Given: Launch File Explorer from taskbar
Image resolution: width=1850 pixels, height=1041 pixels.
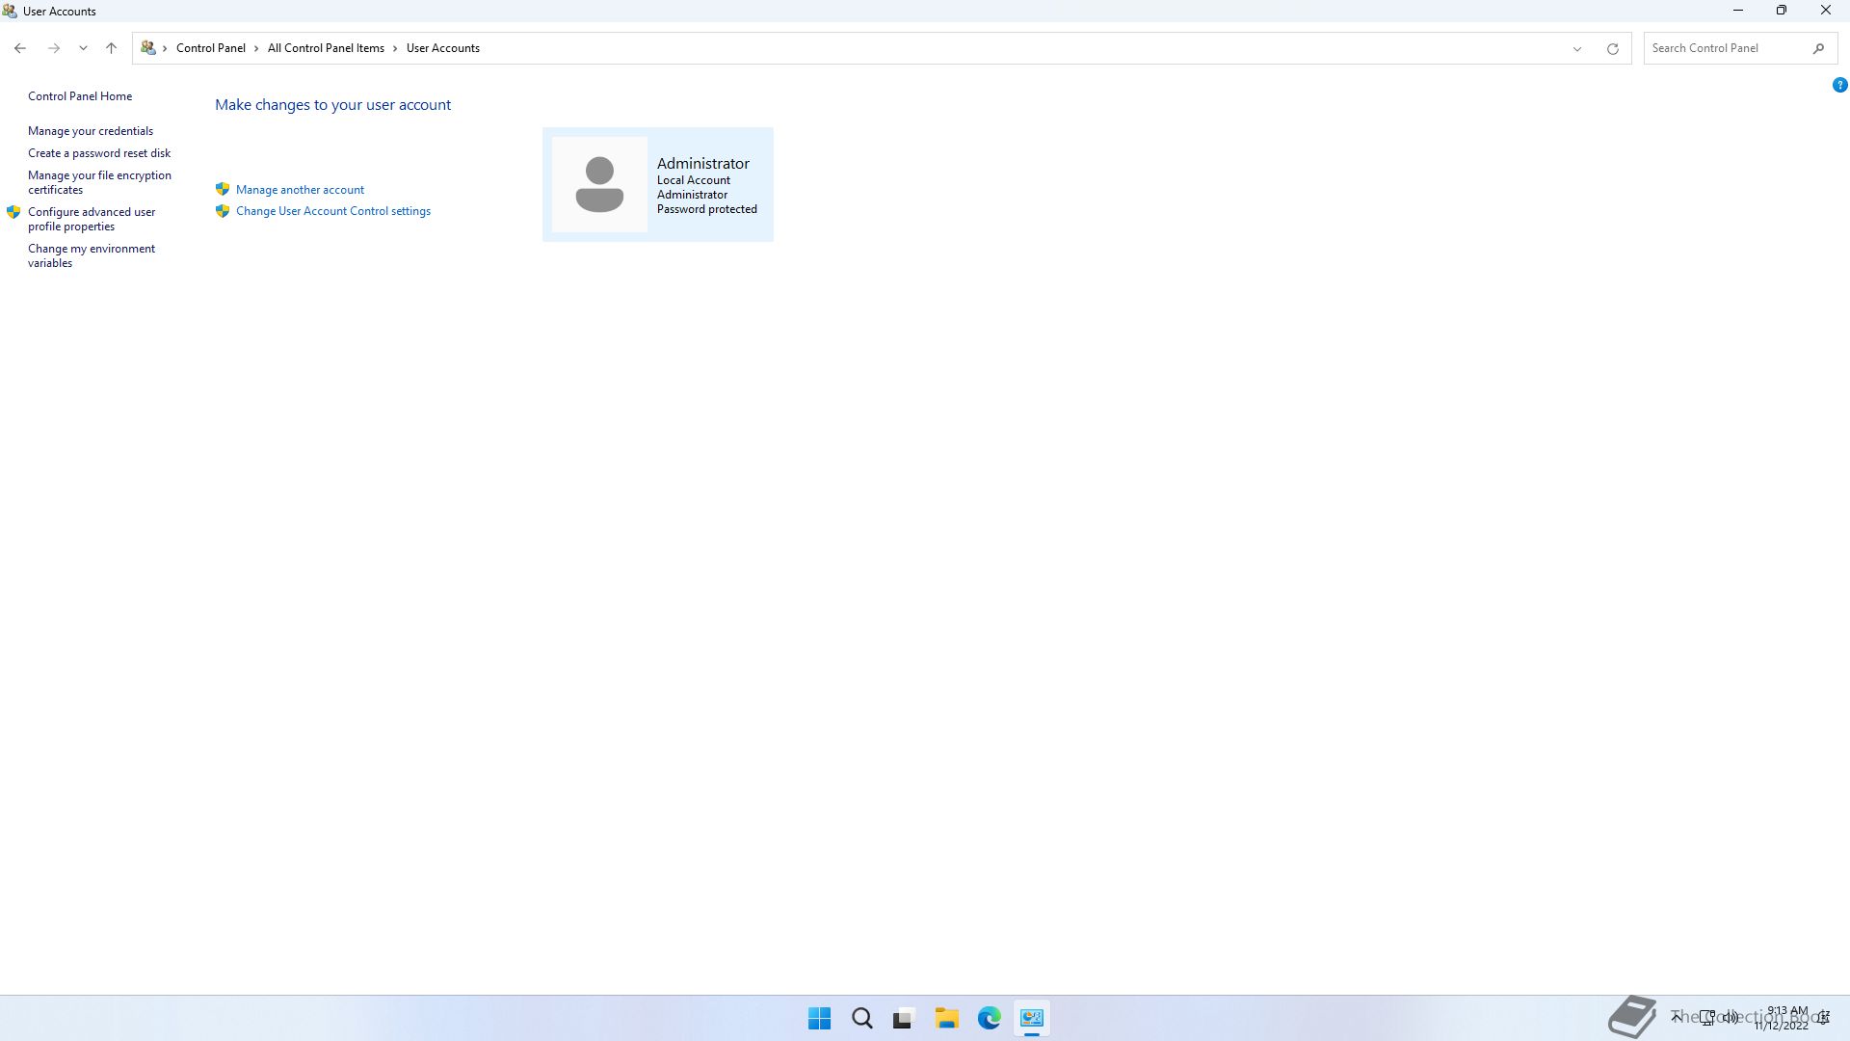Looking at the screenshot, I should click(x=946, y=1018).
